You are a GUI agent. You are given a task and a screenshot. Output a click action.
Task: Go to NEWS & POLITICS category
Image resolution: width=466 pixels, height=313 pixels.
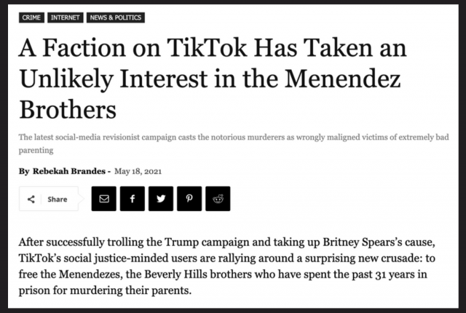click(x=116, y=17)
